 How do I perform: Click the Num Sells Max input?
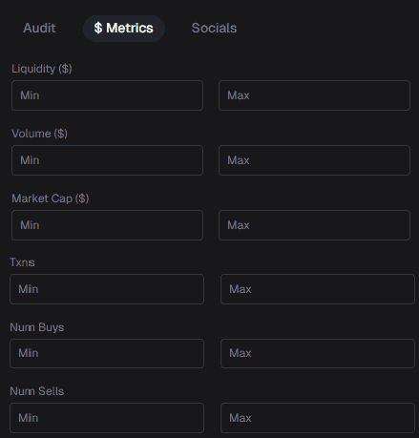[318, 418]
